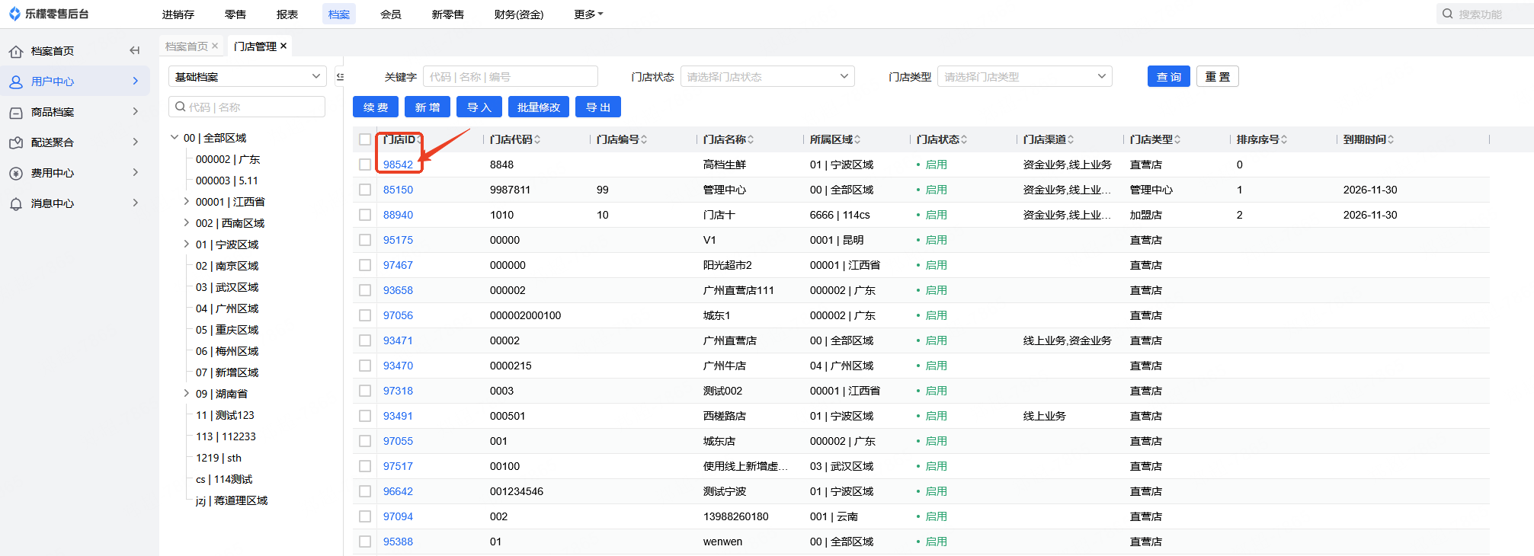
Task: Click the 档案首页 home icon in sidebar
Action: click(16, 52)
